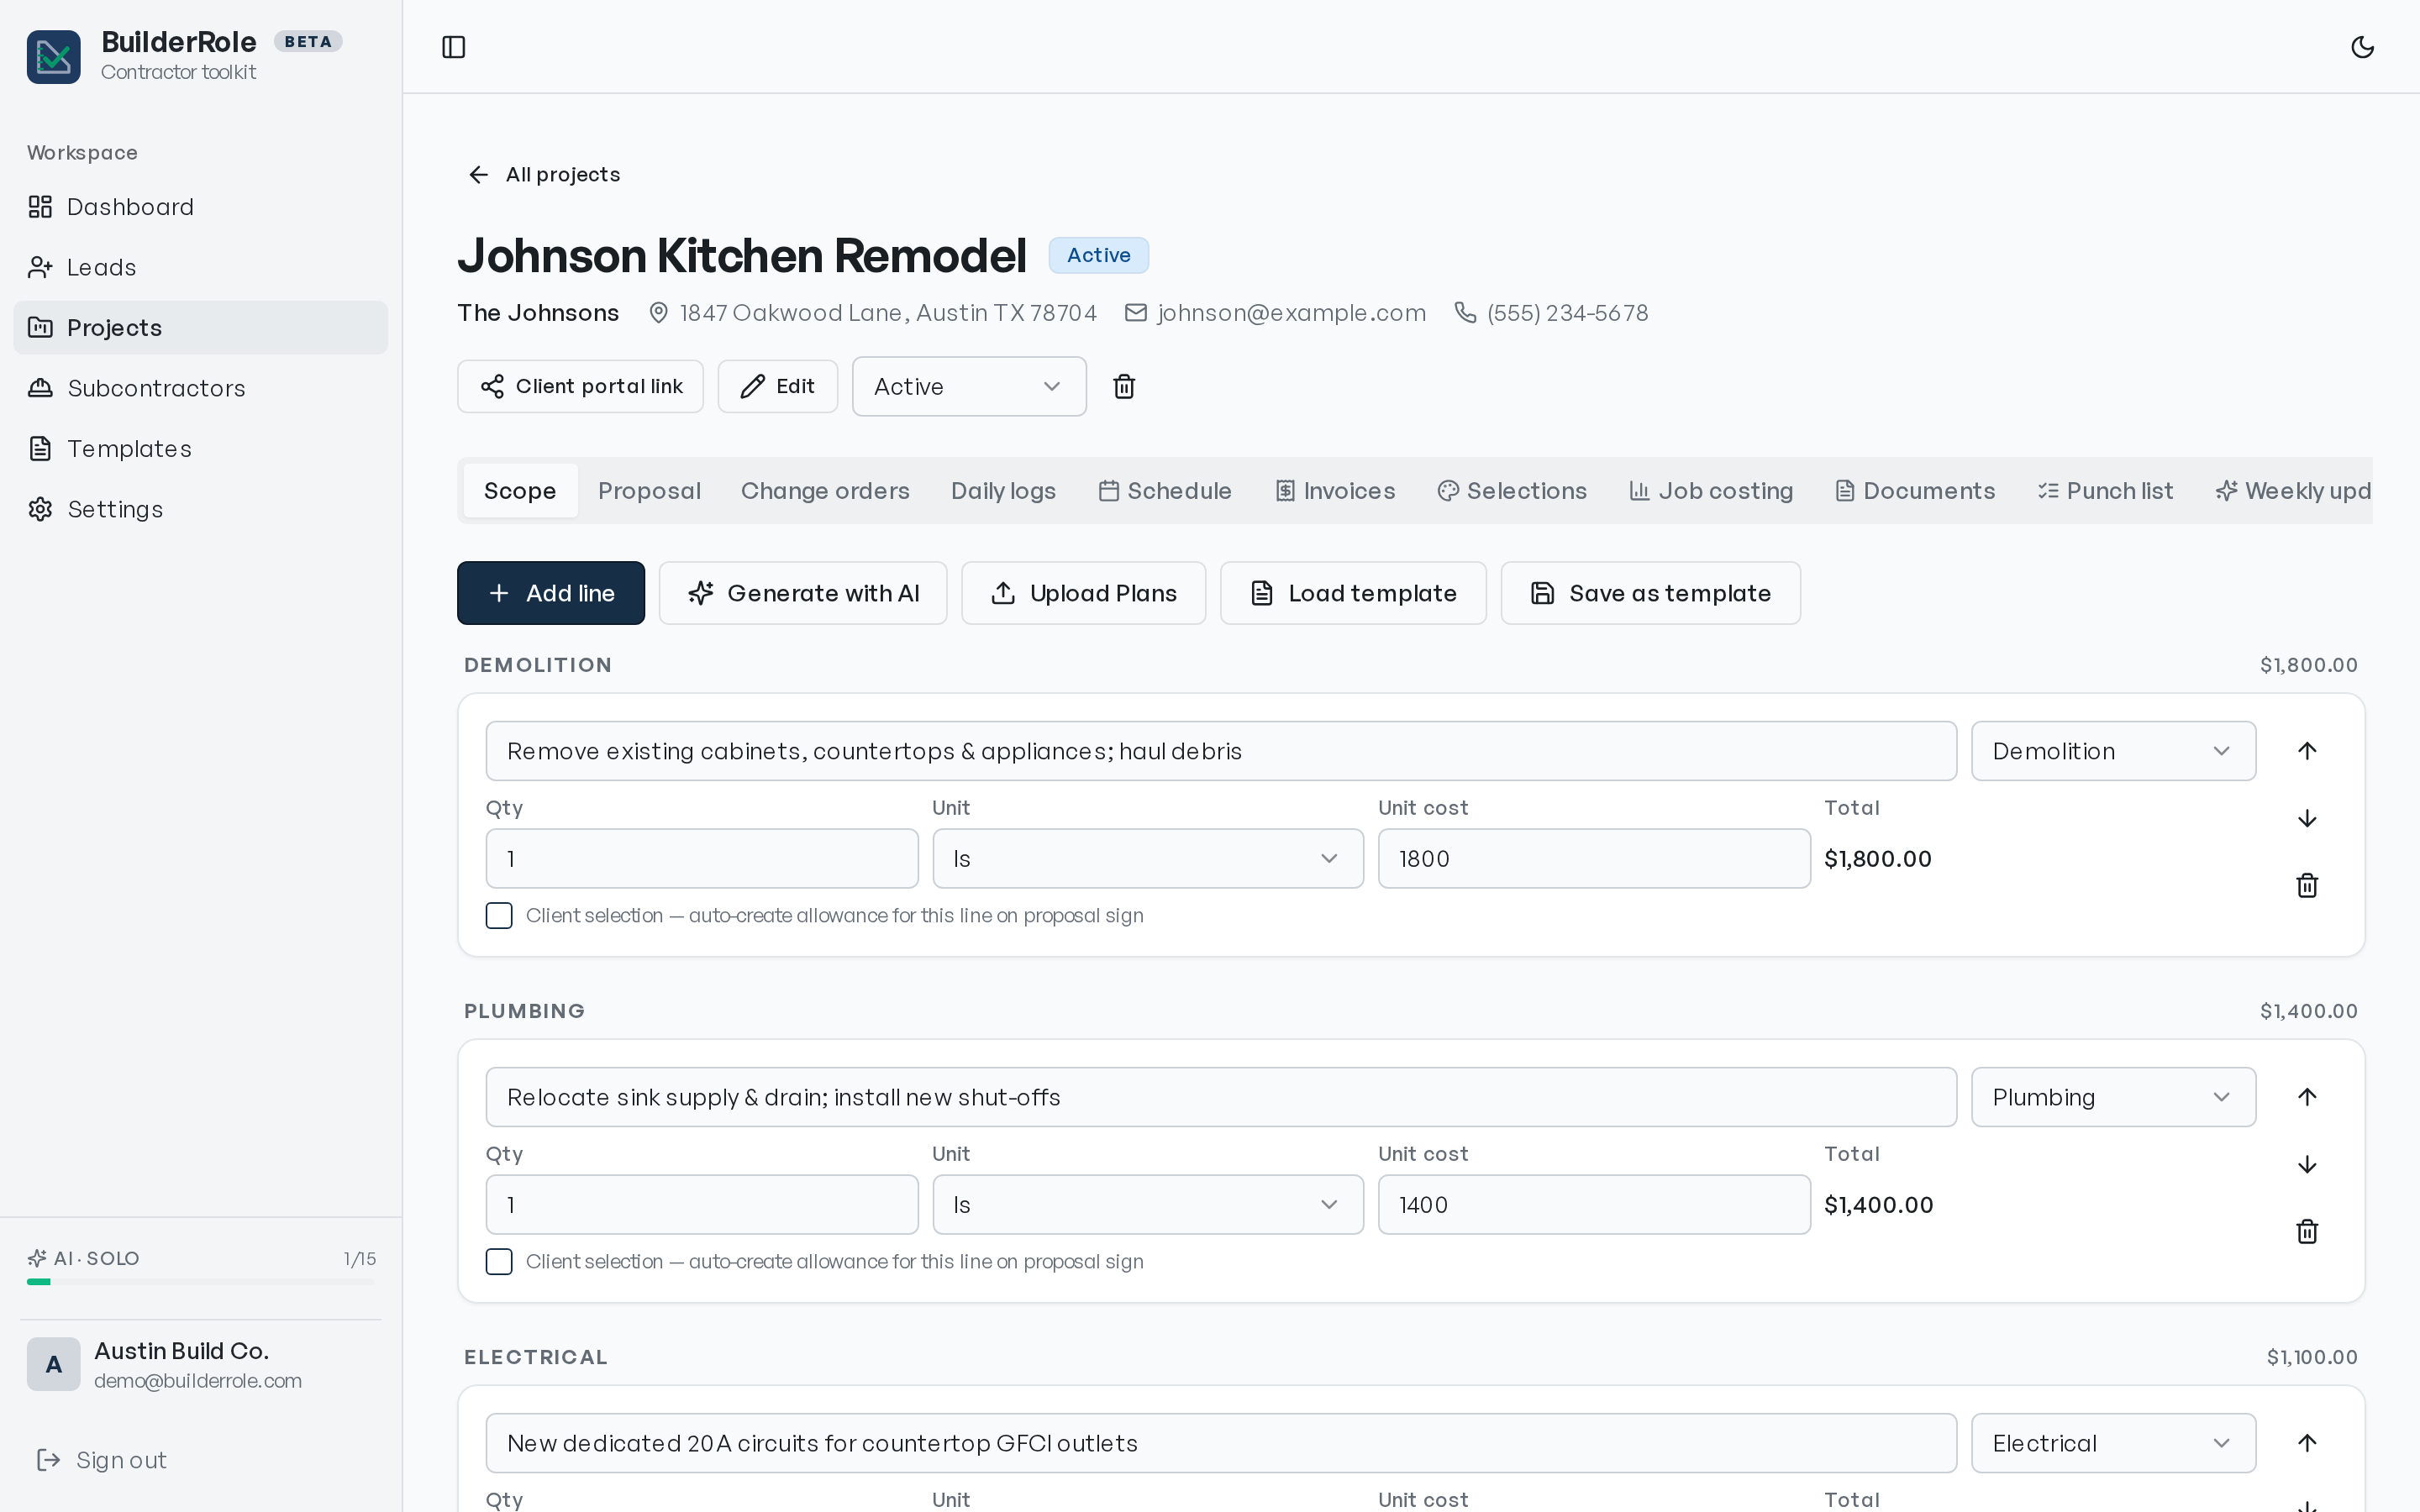Delete the demolition line trash icon

click(x=2307, y=885)
